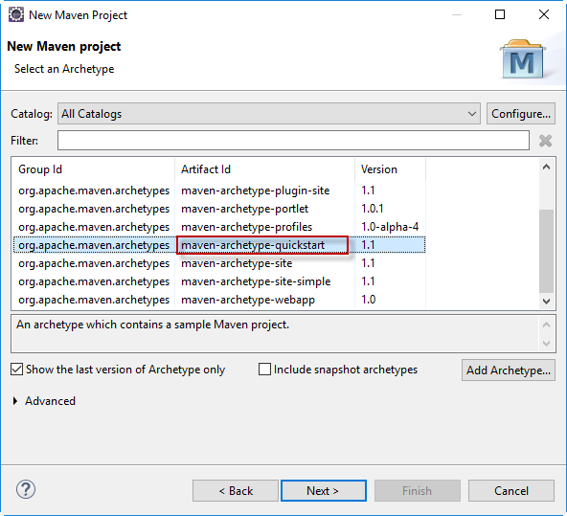
Task: Click the Configure... button
Action: pos(521,114)
